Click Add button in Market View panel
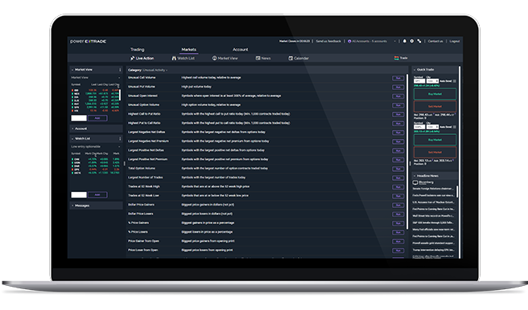 pos(97,118)
